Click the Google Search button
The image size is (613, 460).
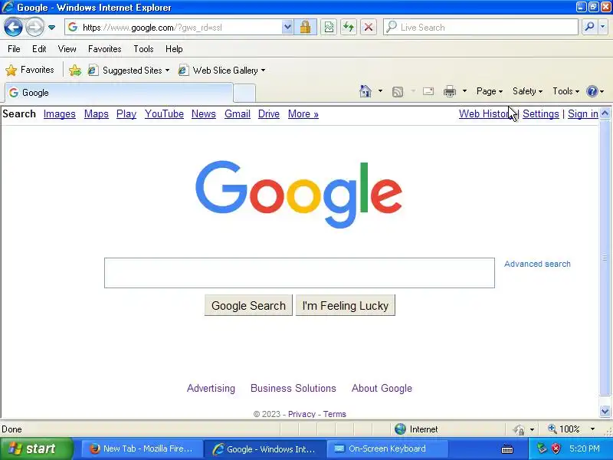pos(248,305)
